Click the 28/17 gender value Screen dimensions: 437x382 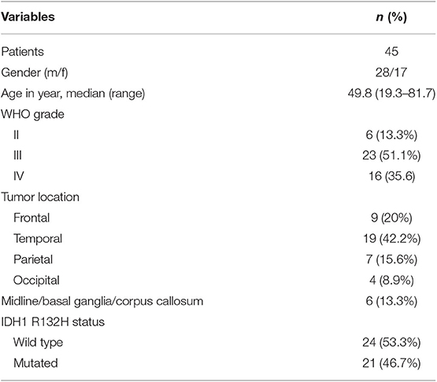point(391,72)
